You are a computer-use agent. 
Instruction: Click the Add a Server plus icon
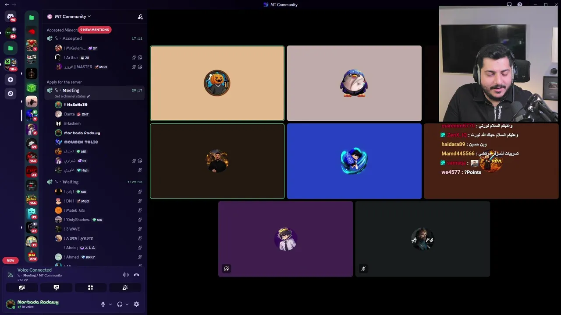click(11, 80)
